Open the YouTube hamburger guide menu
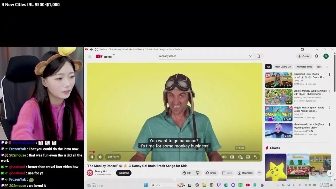The width and height of the screenshot is (336, 189). 90,56
